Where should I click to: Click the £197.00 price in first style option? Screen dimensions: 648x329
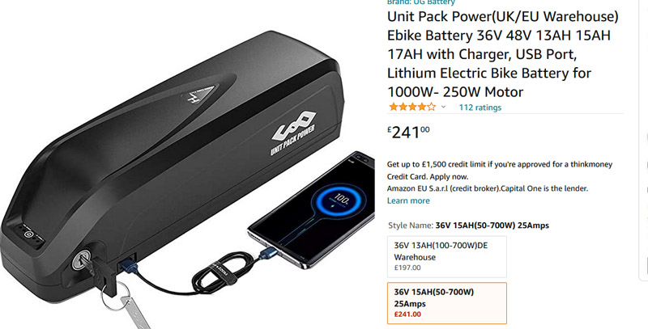coord(407,268)
